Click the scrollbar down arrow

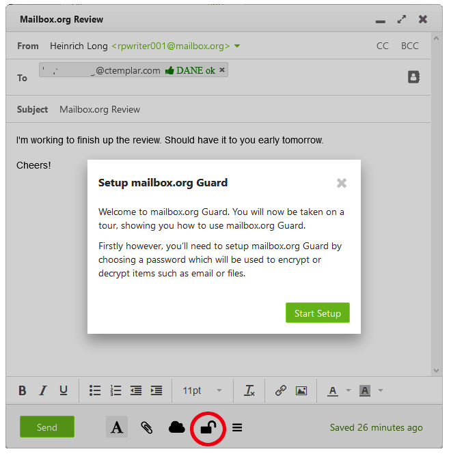436,371
